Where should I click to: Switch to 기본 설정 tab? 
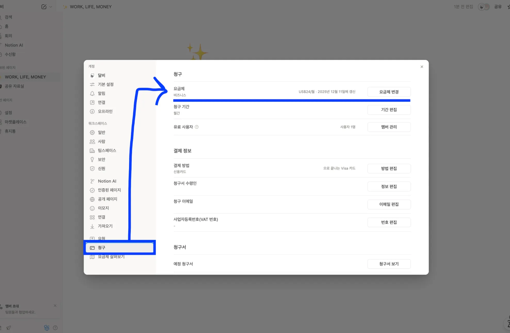(105, 84)
